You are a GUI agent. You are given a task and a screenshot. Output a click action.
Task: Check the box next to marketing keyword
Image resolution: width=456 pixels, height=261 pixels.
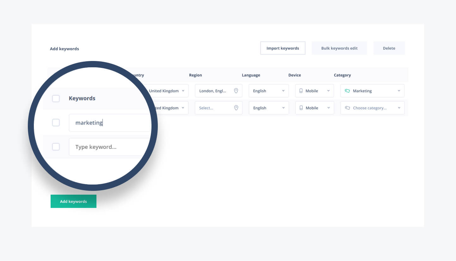point(56,123)
